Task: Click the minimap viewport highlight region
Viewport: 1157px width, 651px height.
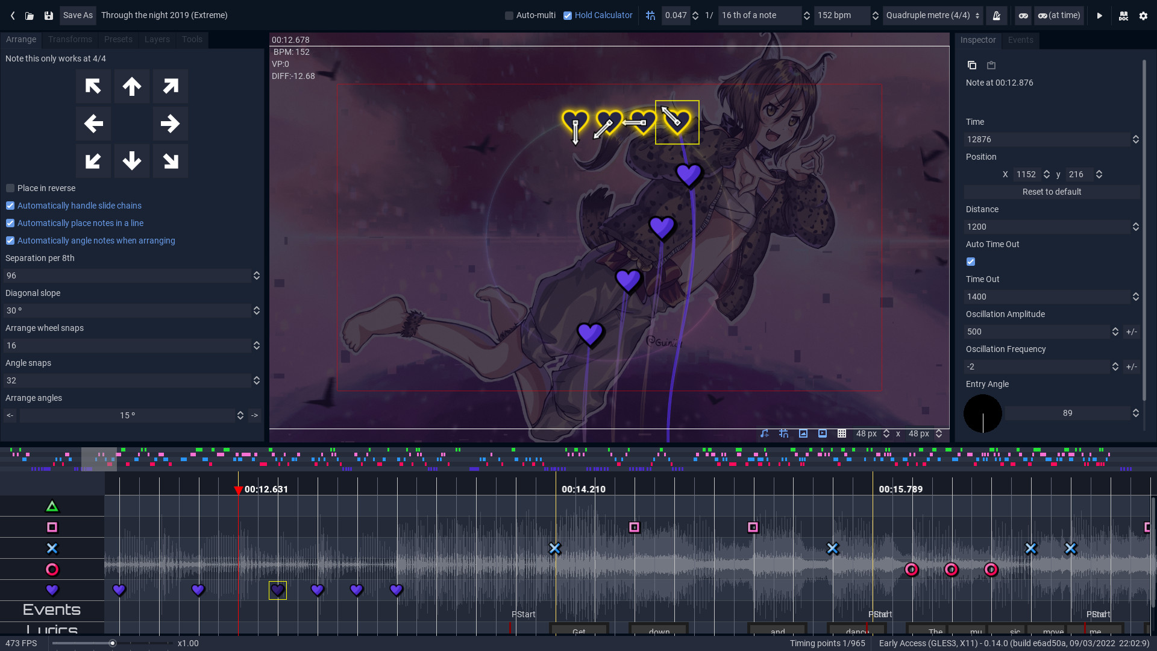Action: pyautogui.click(x=99, y=459)
